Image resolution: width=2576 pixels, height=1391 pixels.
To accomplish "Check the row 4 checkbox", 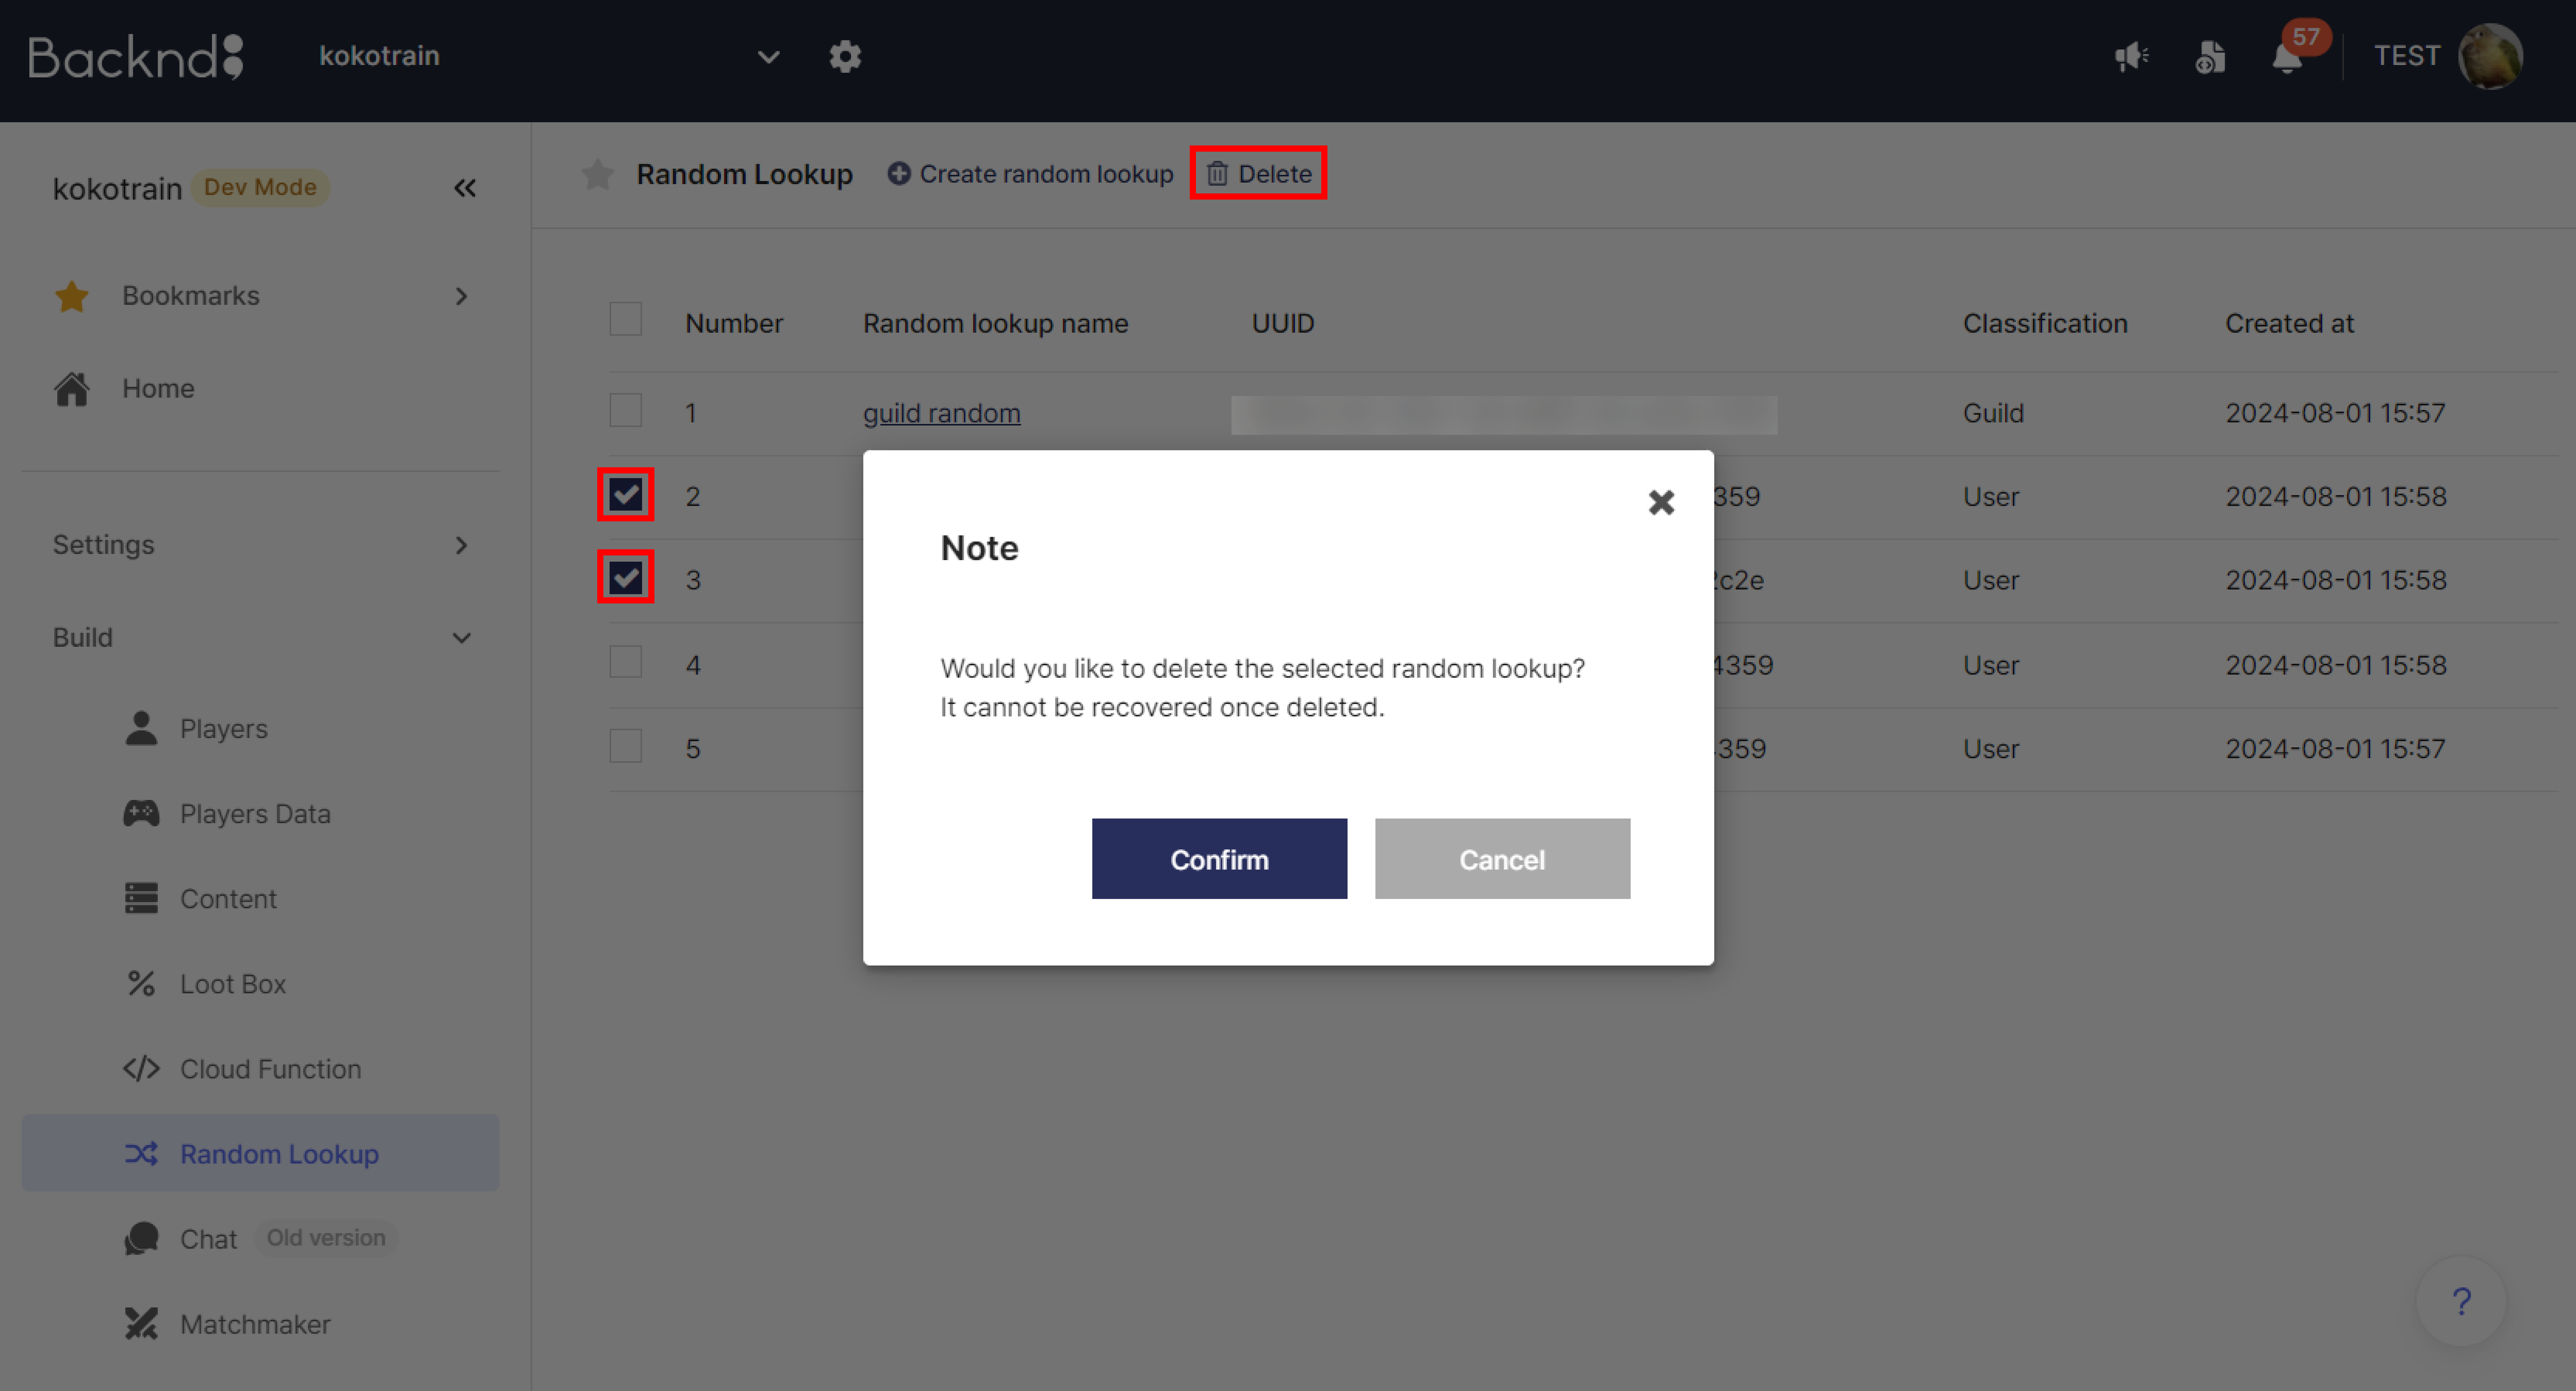I will click(x=626, y=661).
